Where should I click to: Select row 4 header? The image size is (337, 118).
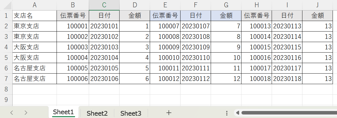(6, 47)
